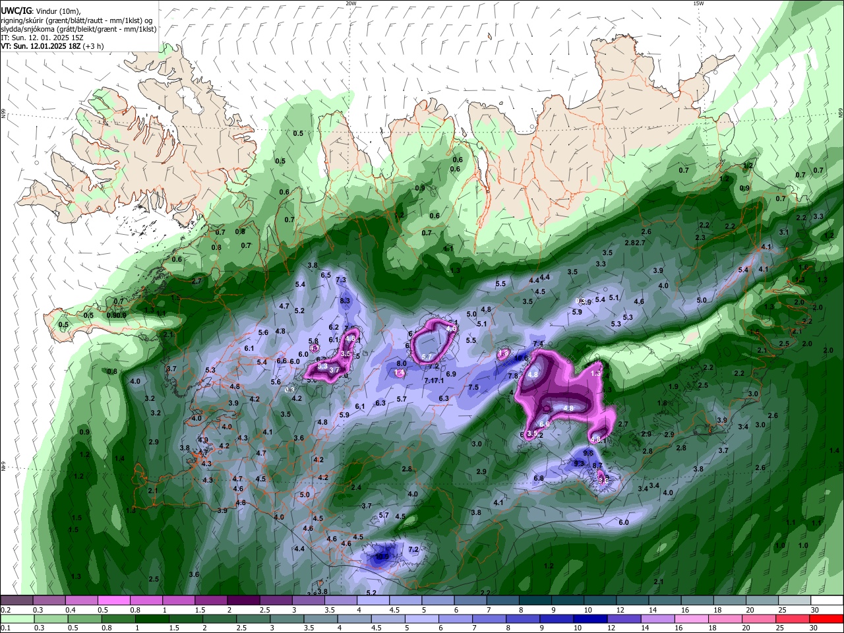This screenshot has width=844, height=633.
Task: Click the '8.3' precipitation value on the map
Action: click(x=345, y=301)
